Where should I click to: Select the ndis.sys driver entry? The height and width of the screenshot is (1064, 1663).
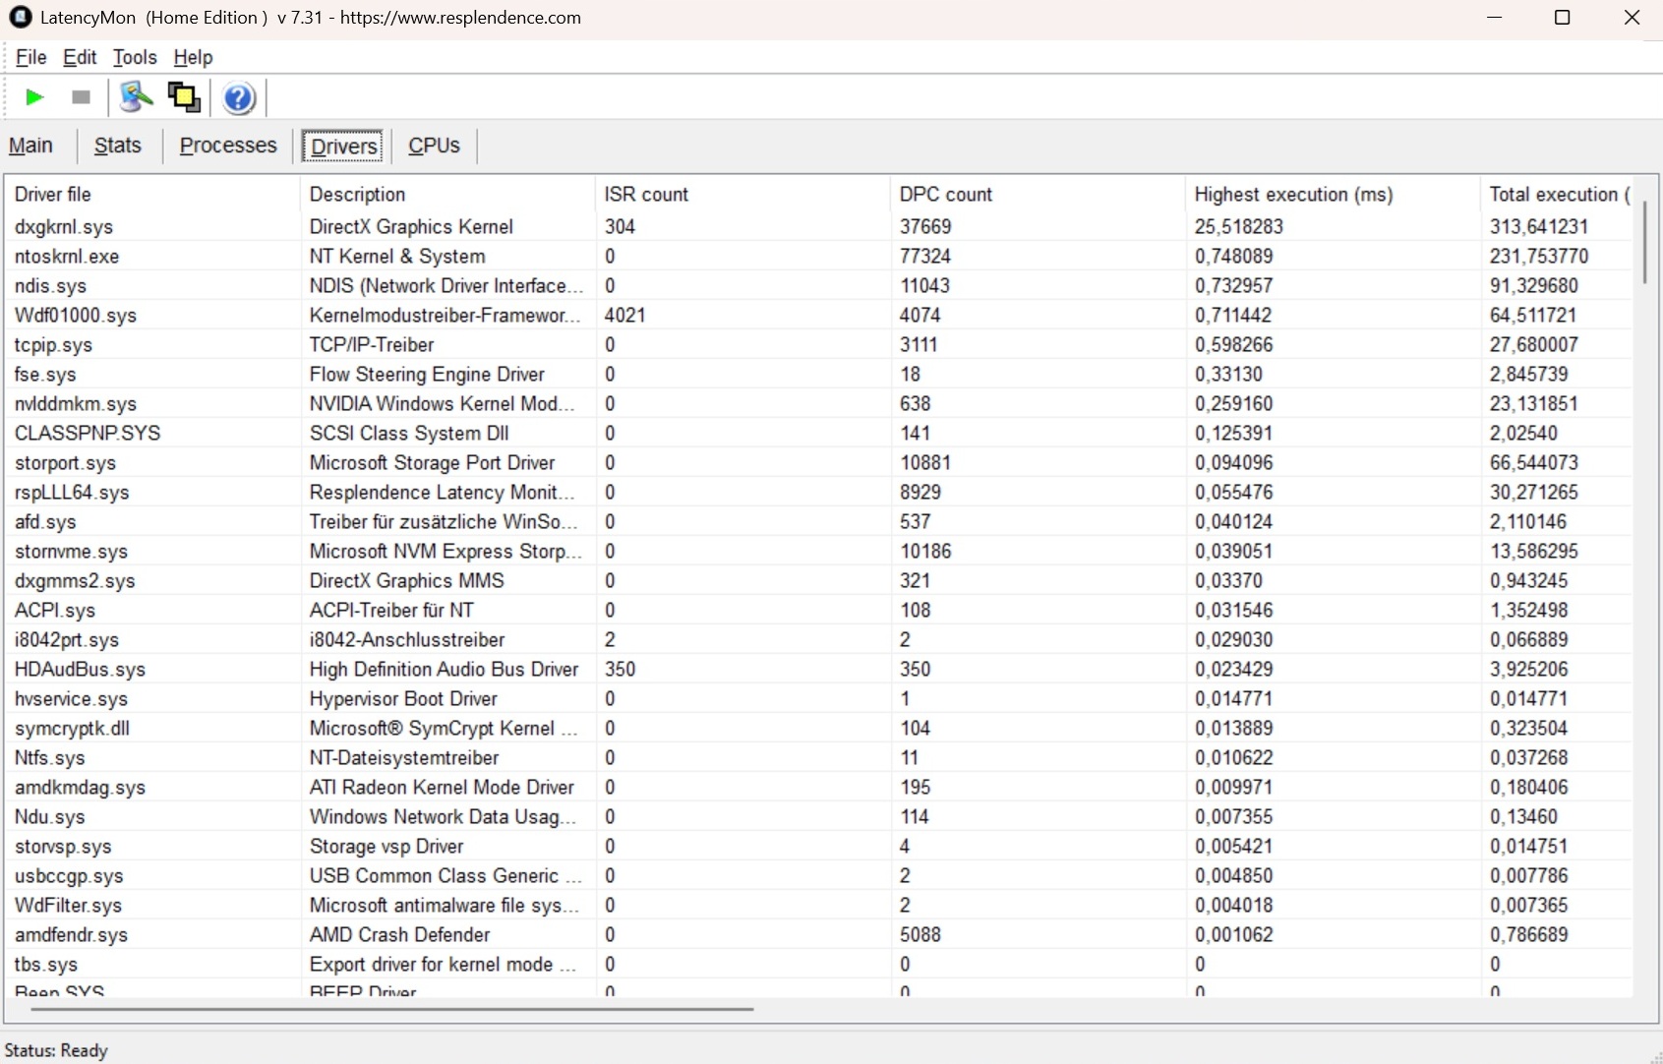tap(818, 285)
